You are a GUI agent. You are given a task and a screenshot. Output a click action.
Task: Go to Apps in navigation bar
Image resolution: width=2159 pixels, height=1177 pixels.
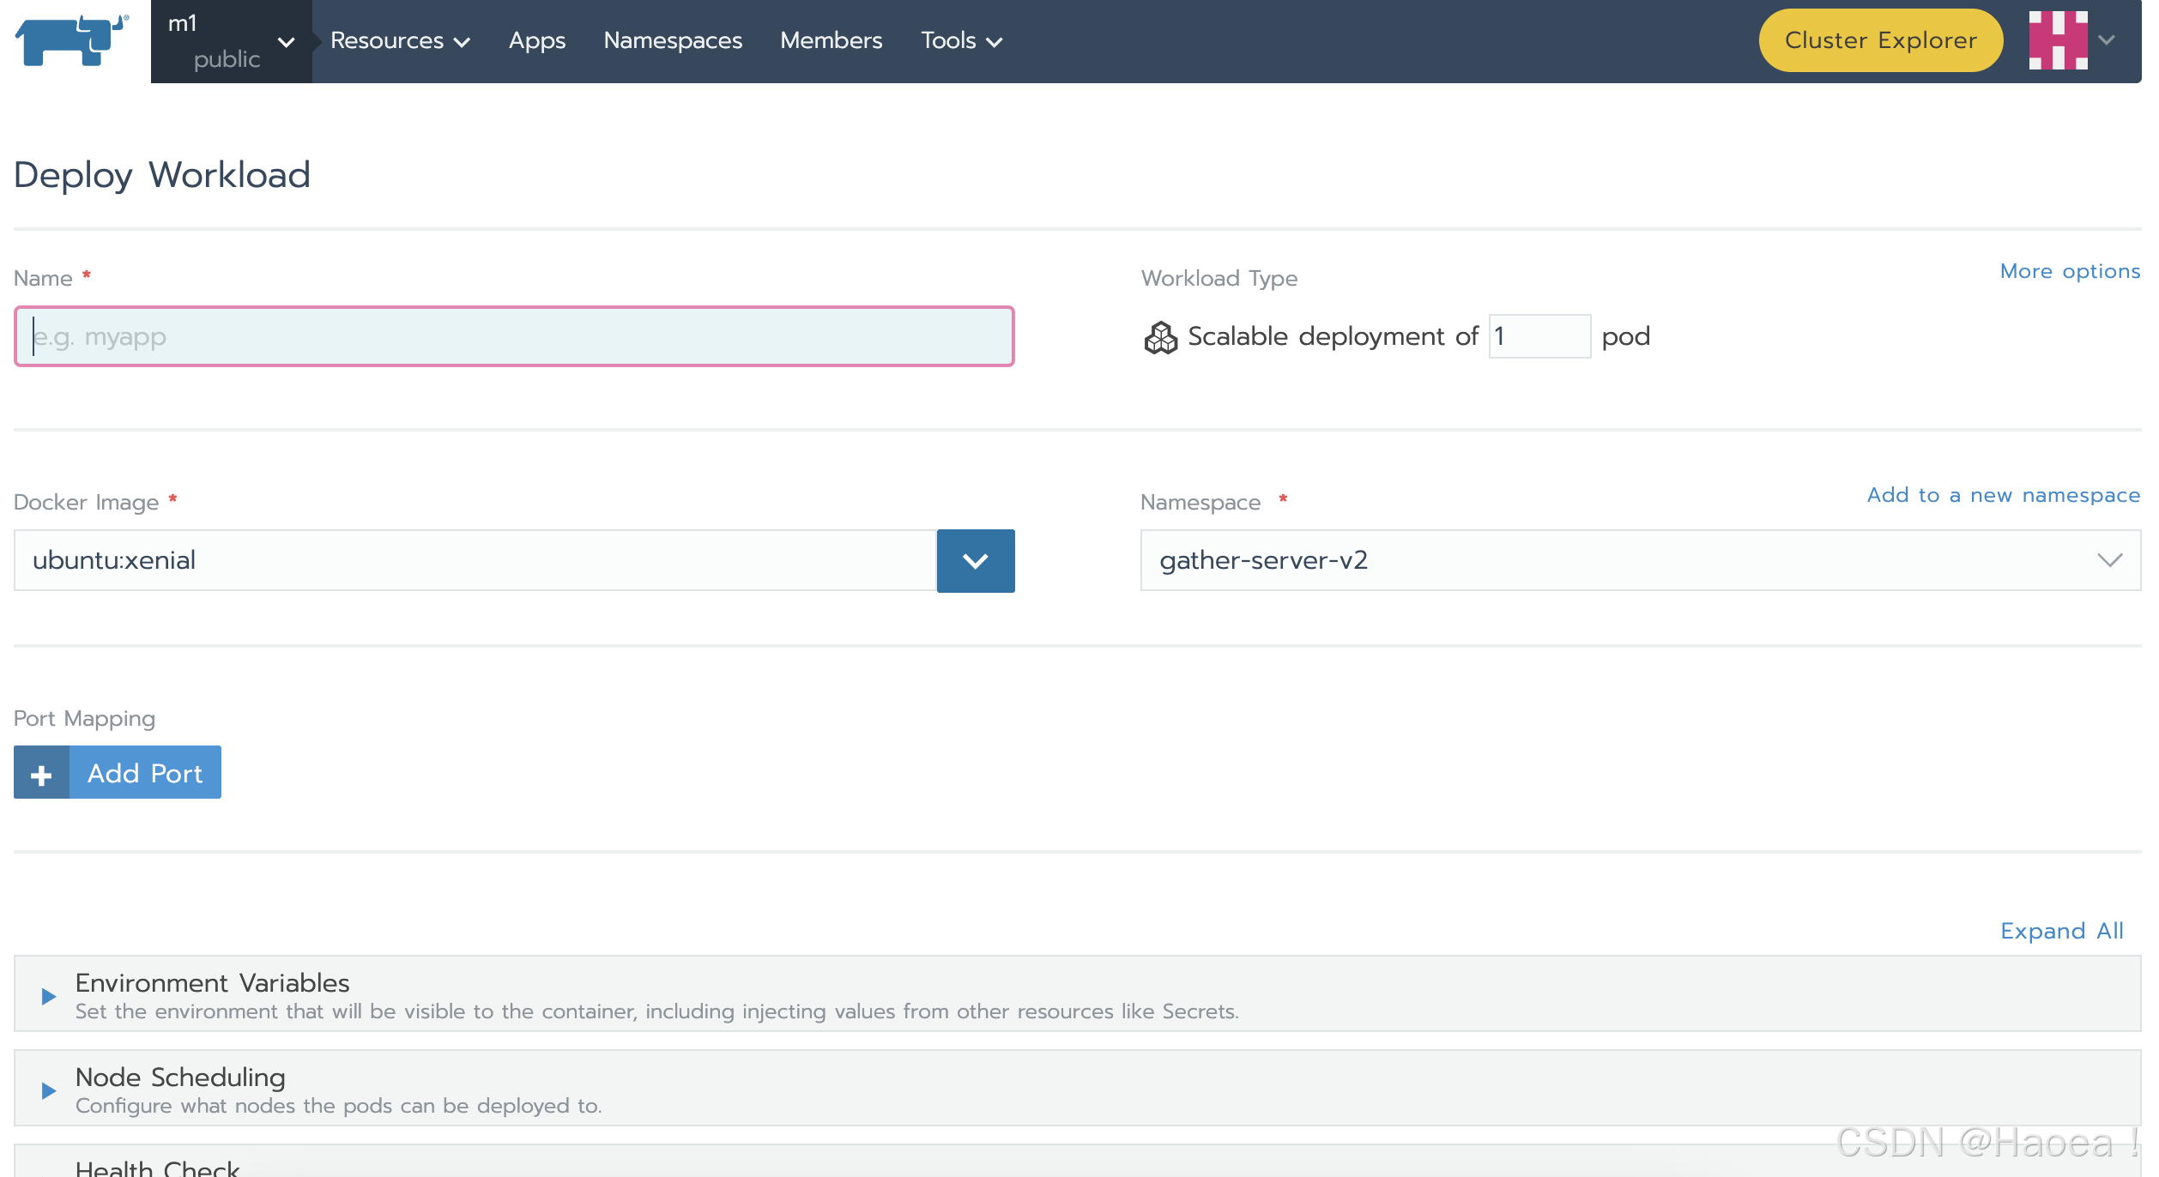536,41
